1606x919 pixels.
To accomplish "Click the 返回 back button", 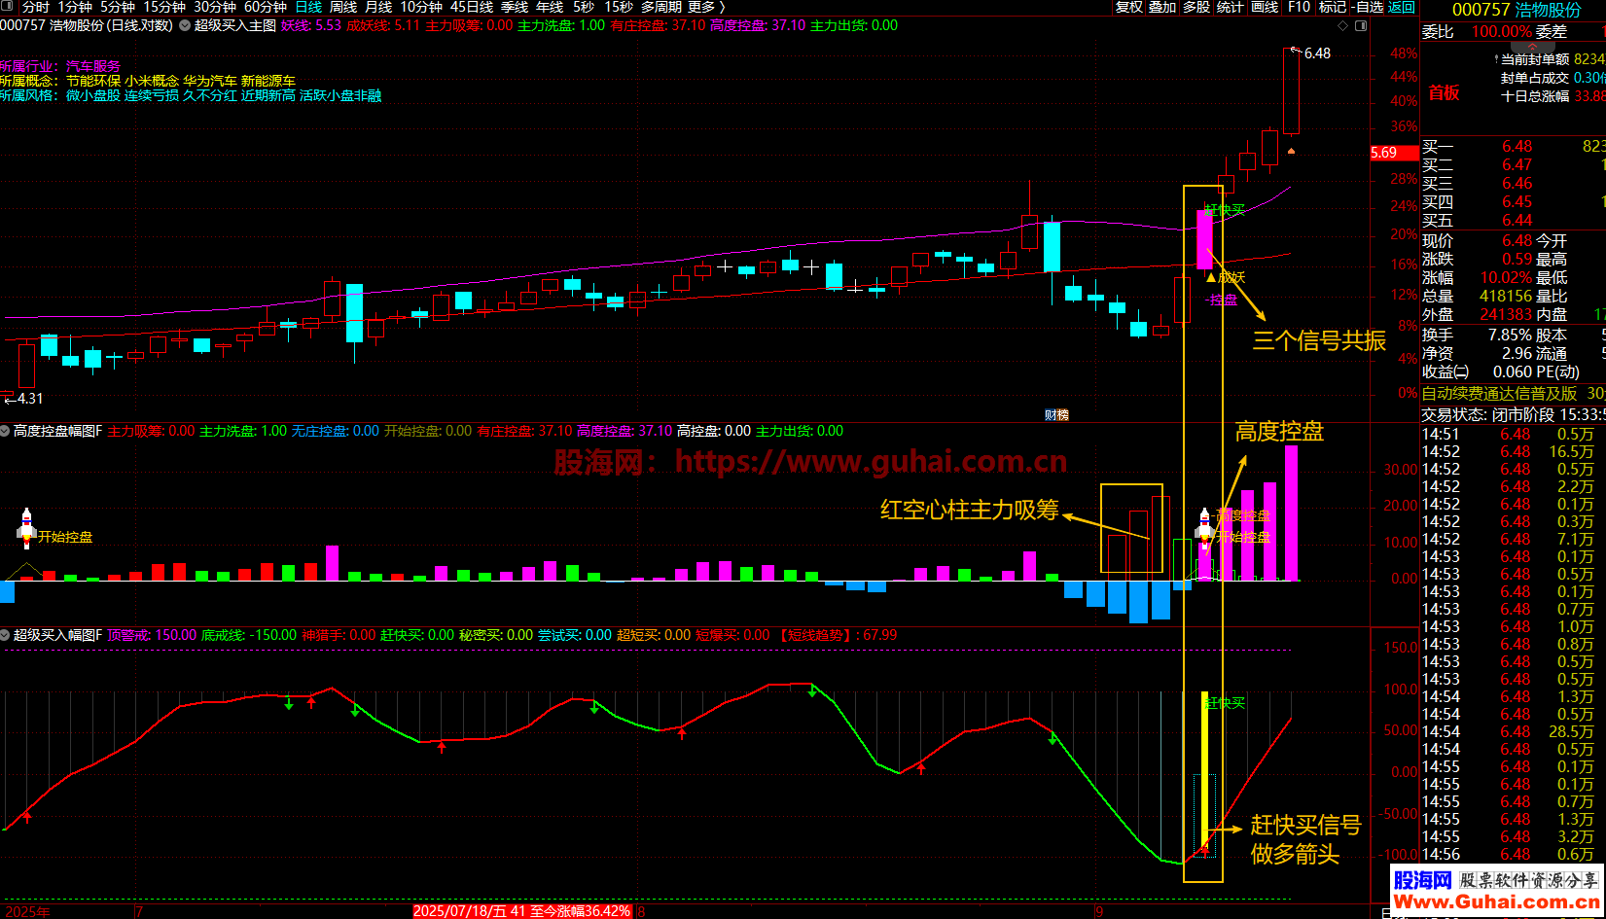I will click(1402, 7).
